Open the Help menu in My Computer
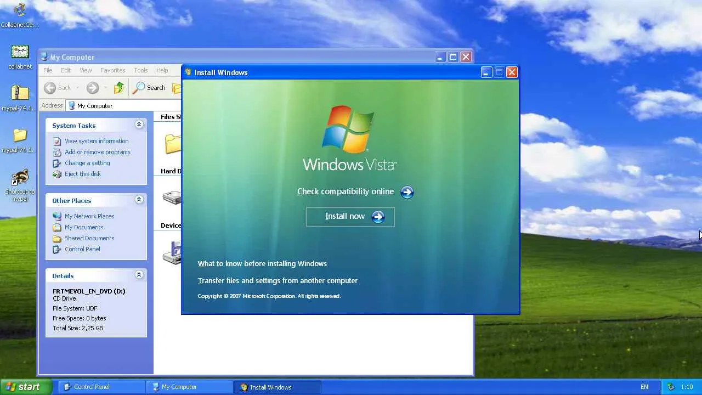 [x=162, y=70]
